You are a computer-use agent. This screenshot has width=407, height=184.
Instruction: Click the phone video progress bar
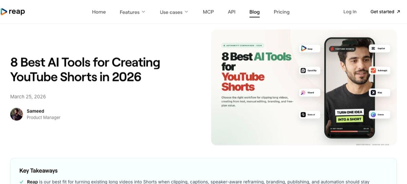(349, 131)
